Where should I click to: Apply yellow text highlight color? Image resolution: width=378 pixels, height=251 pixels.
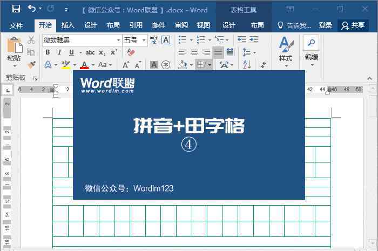point(65,65)
